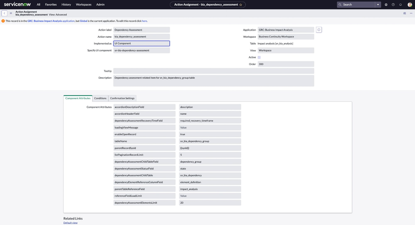Click the sn_bia_dependency value field
Viewport: 415px width, 225px height.
210,175
